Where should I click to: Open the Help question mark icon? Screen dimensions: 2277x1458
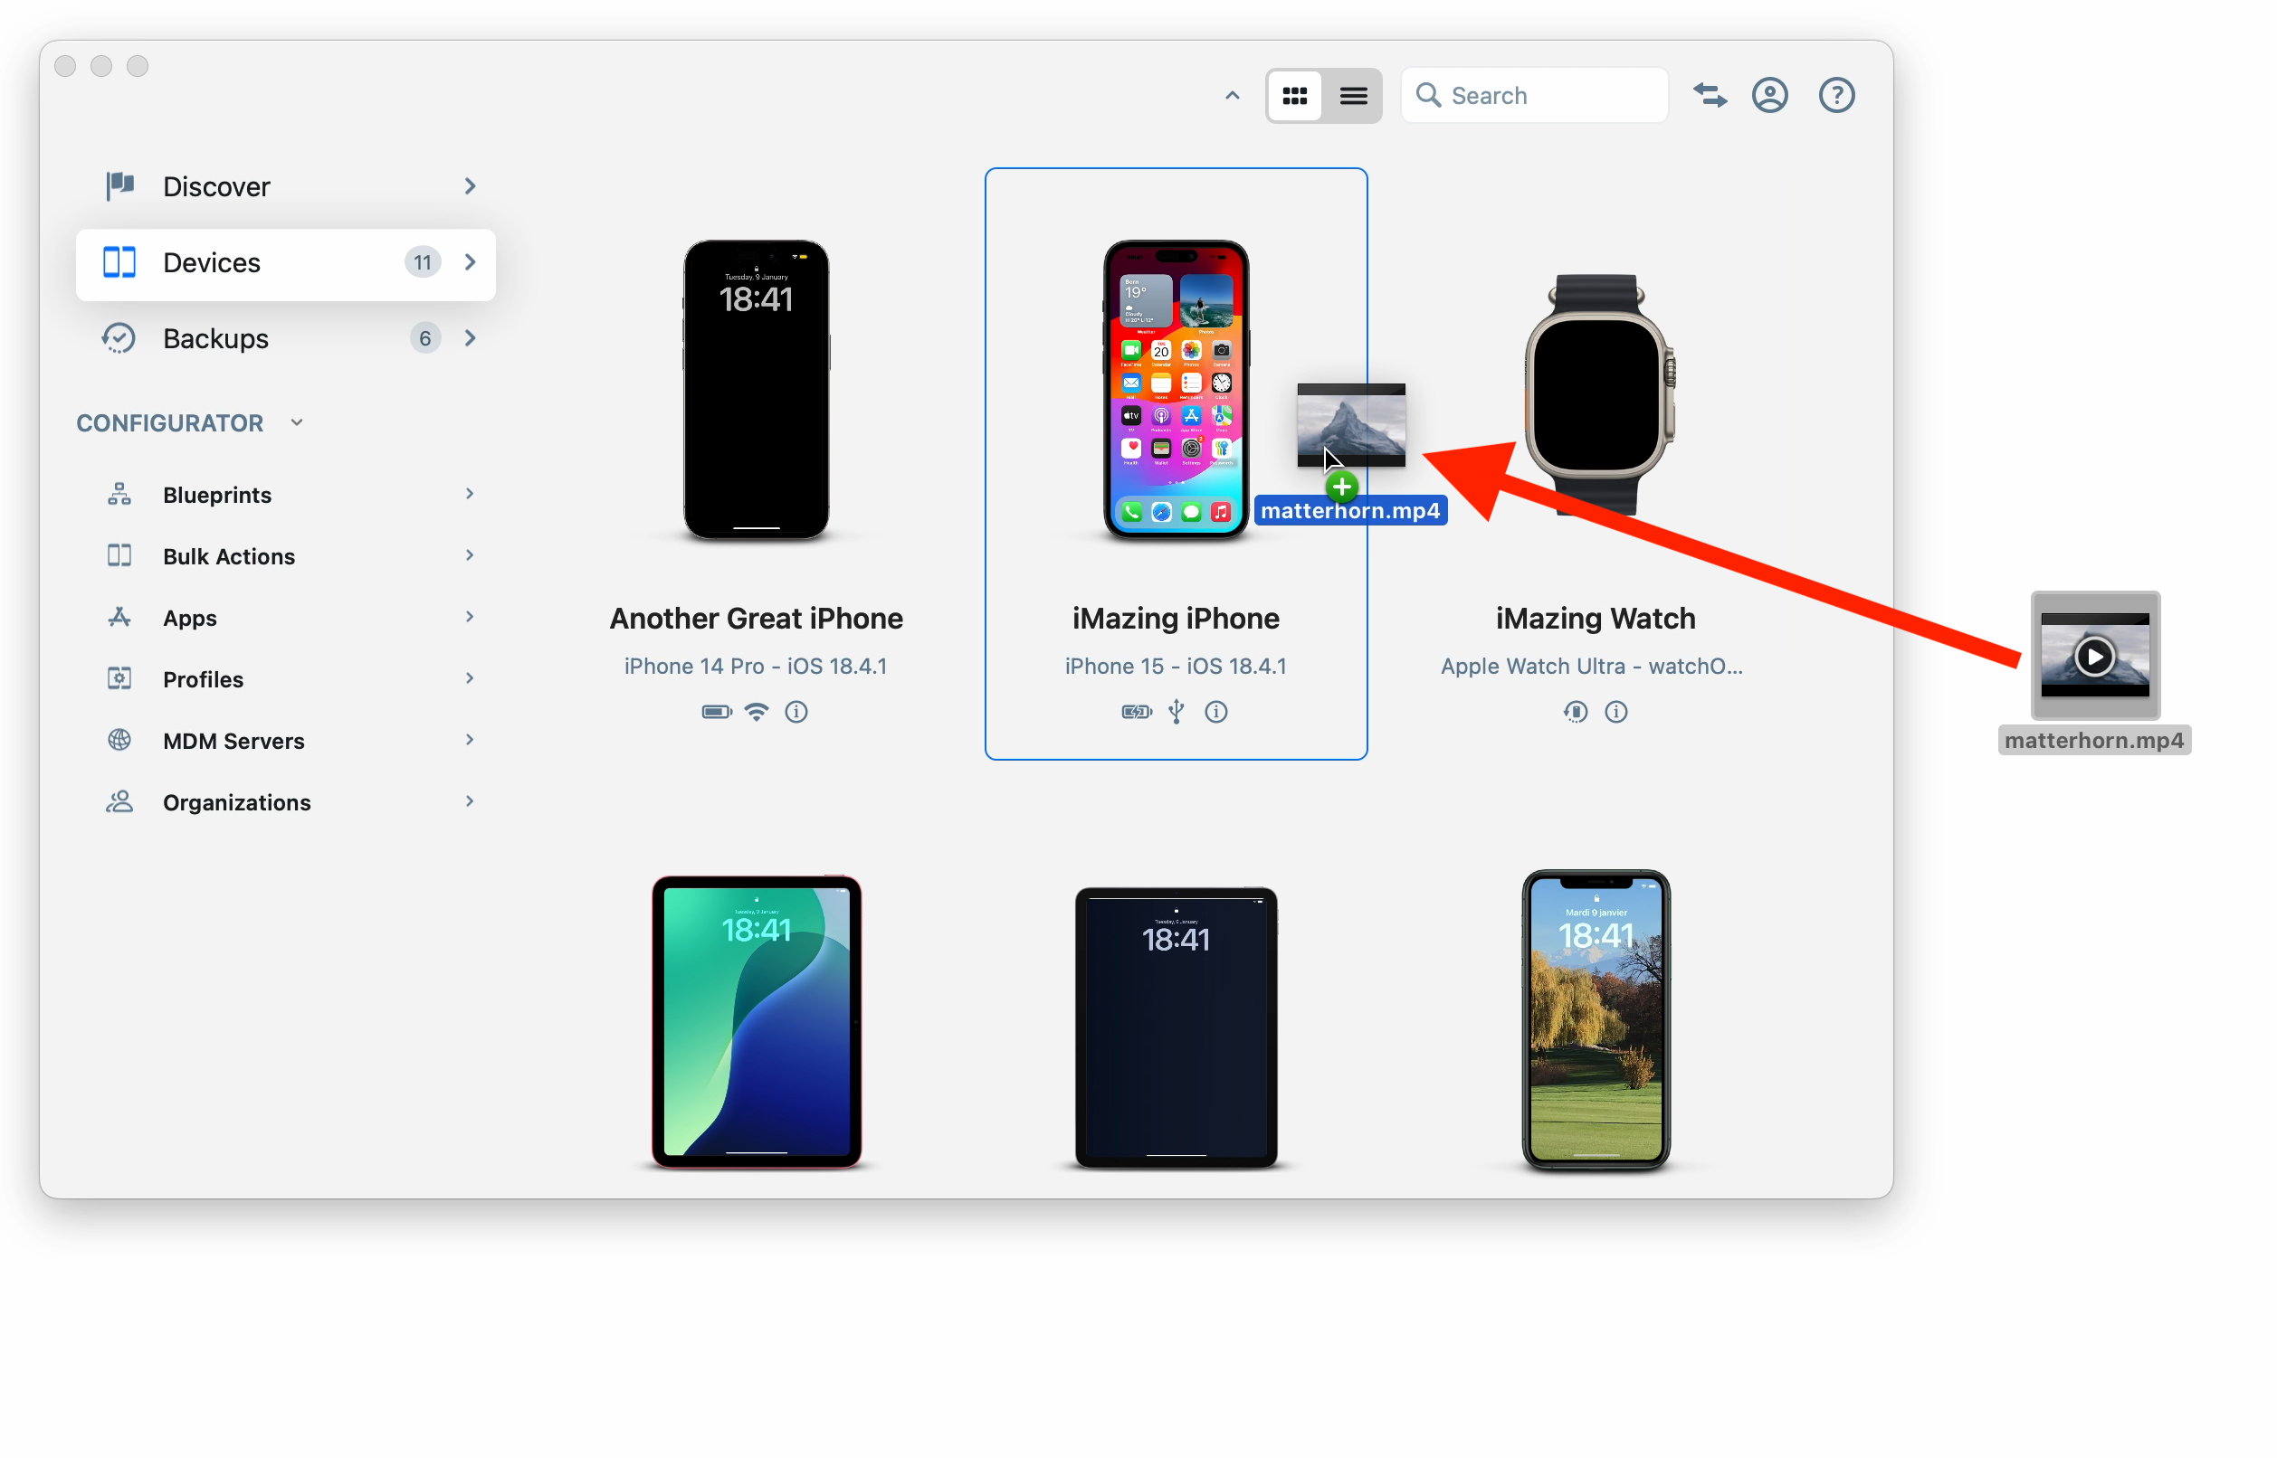pyautogui.click(x=1835, y=96)
